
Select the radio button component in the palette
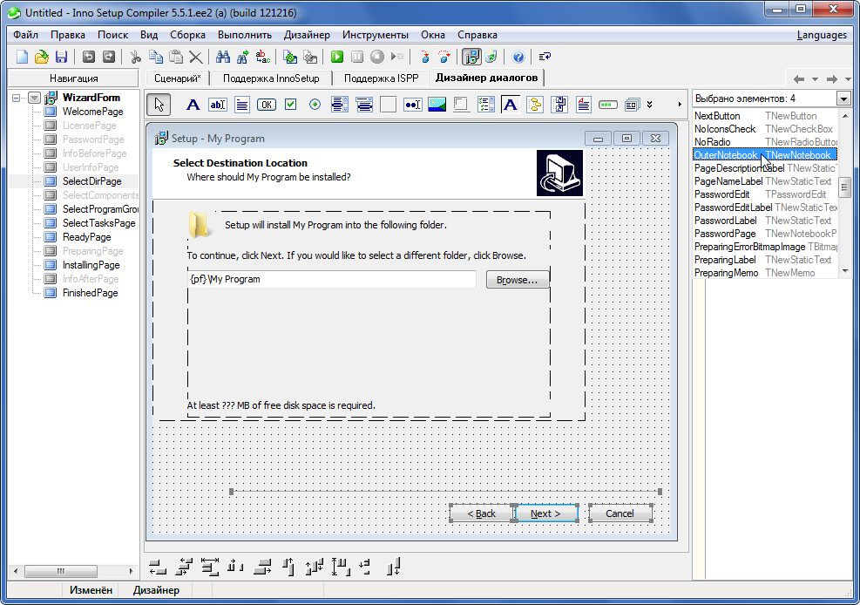click(x=315, y=105)
